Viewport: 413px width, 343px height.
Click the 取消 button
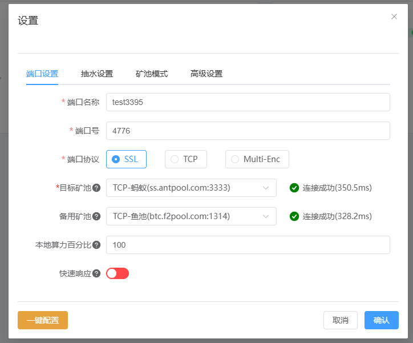[341, 320]
